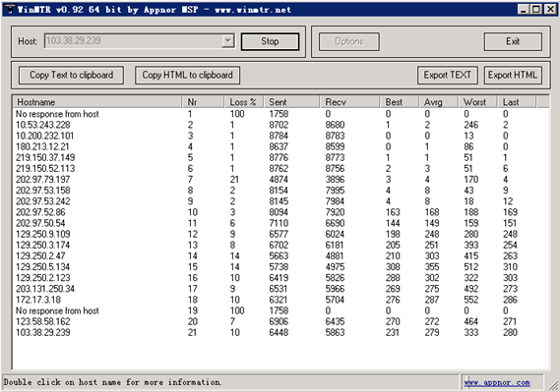Open the www.appnor.com link
The height and width of the screenshot is (392, 560).
click(x=497, y=383)
